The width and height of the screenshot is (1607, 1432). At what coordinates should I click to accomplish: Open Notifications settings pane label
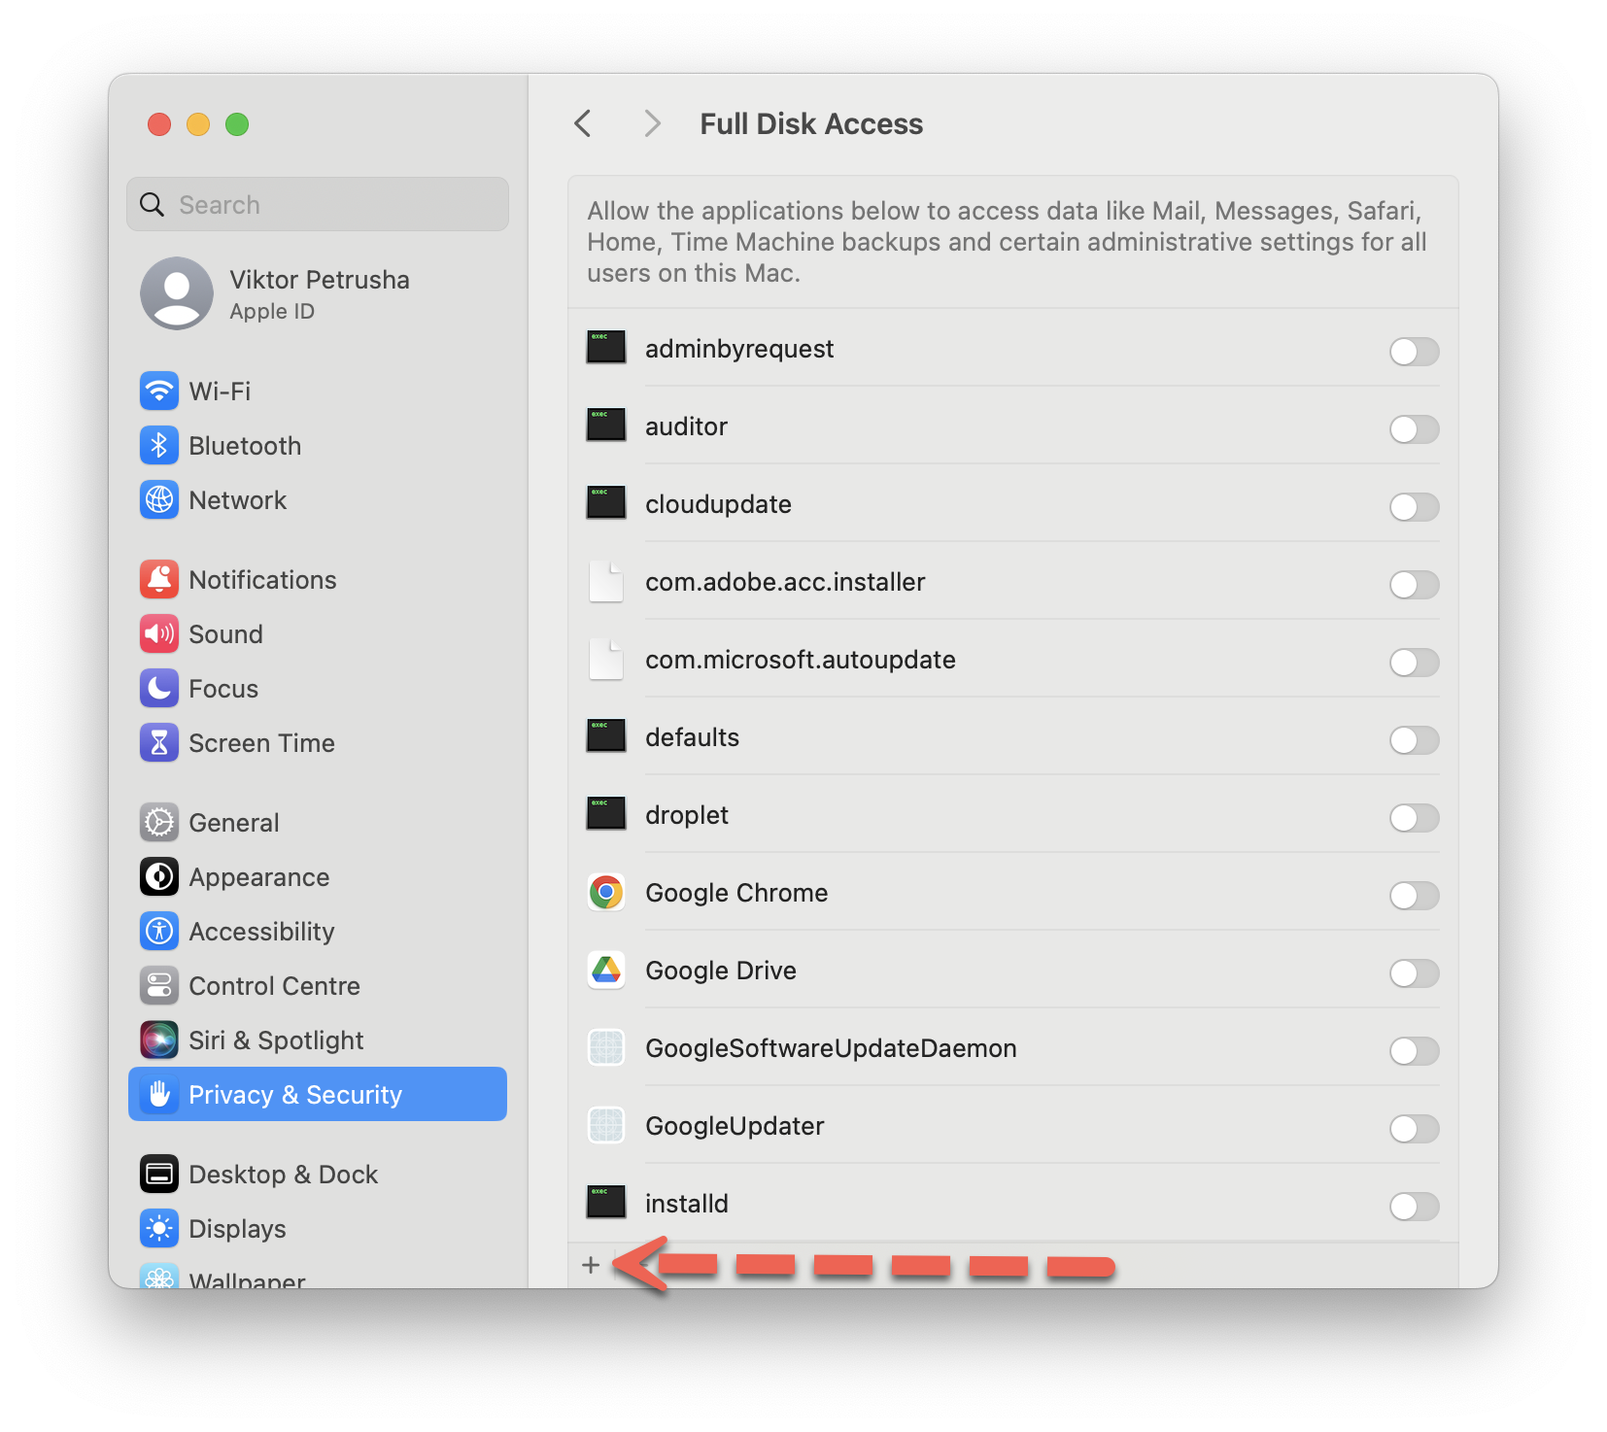[x=262, y=580]
